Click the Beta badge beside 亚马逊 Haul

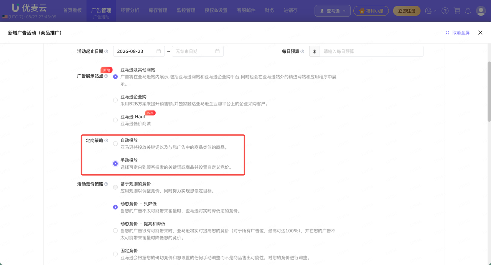[150, 113]
